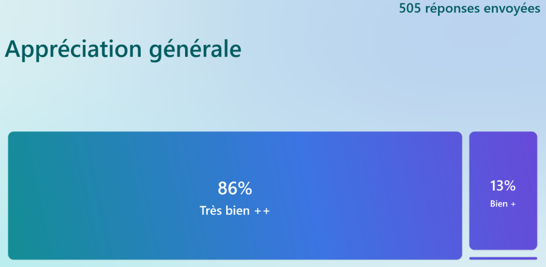The height and width of the screenshot is (267, 546).
Task: Select the 13% Bien + block
Action: click(503, 191)
